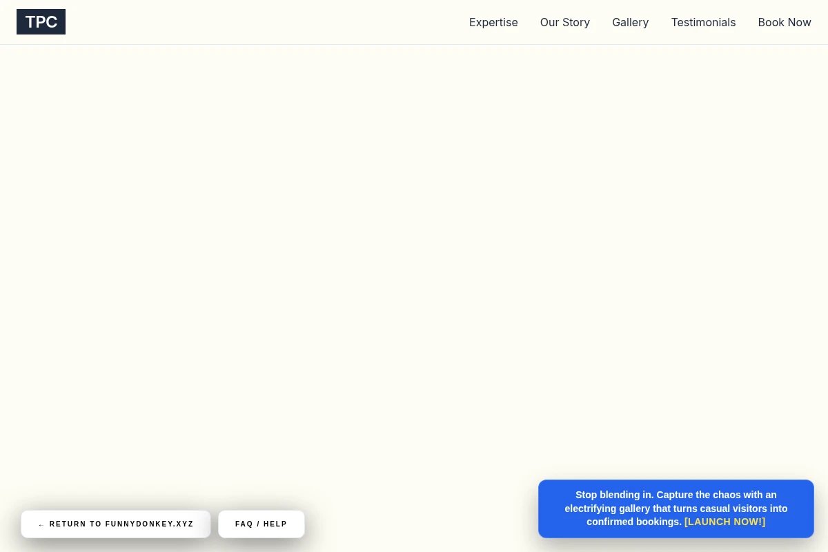Open the Expertise nav item
This screenshot has width=828, height=552.
click(x=493, y=22)
